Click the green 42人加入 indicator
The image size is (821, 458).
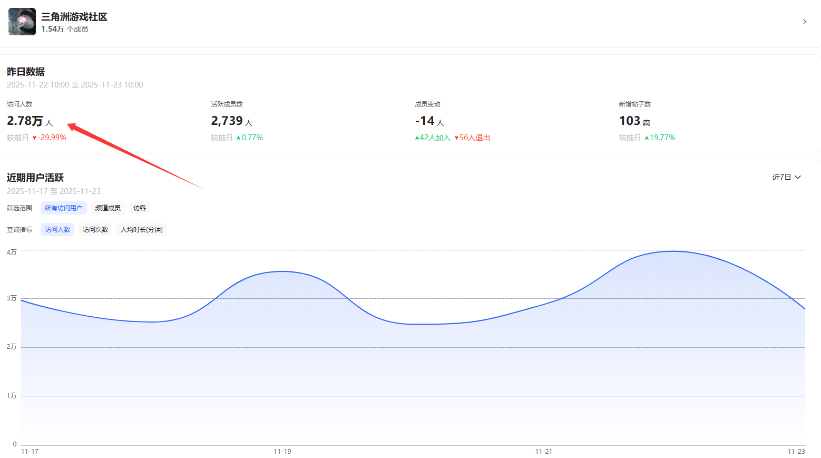[x=433, y=138]
